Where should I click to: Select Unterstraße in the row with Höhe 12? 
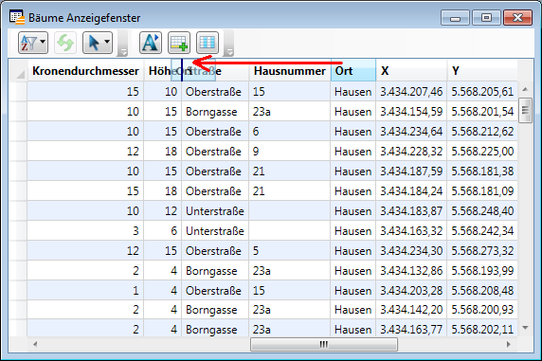point(215,211)
